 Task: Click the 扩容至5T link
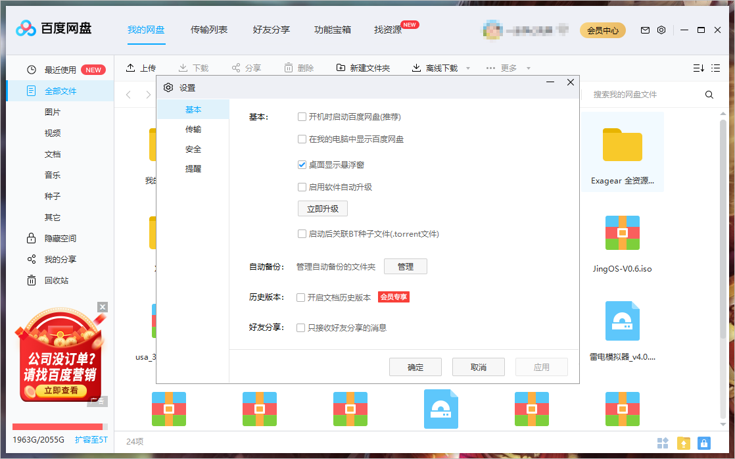click(x=91, y=440)
